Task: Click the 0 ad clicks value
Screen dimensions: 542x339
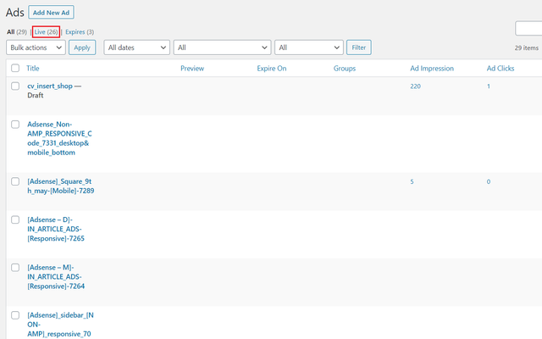Action: point(489,181)
